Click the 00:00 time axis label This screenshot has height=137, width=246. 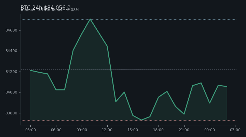pos(209,130)
